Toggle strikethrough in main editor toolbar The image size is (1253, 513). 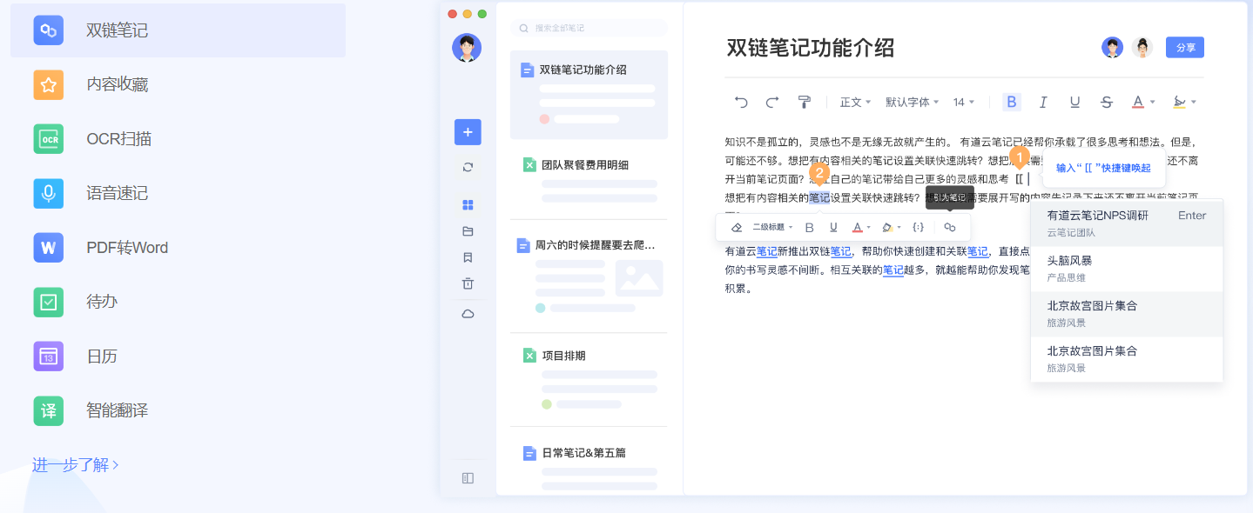point(1107,103)
